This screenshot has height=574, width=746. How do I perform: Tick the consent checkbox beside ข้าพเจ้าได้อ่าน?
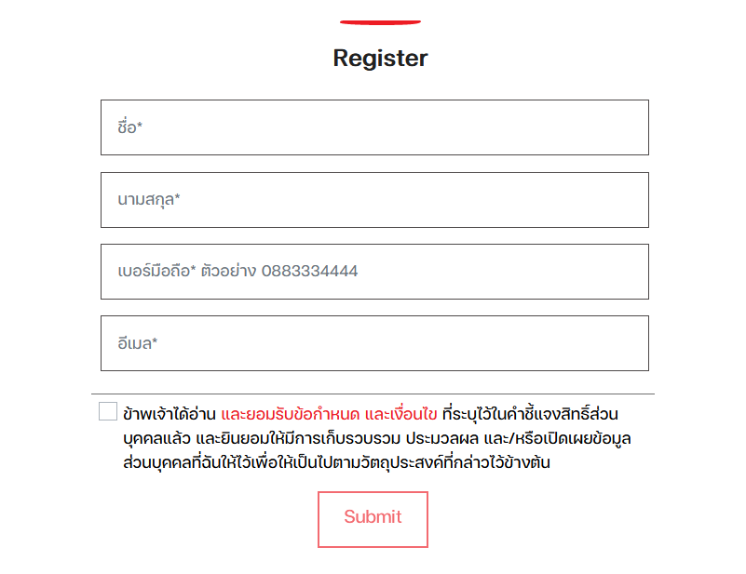coord(108,411)
